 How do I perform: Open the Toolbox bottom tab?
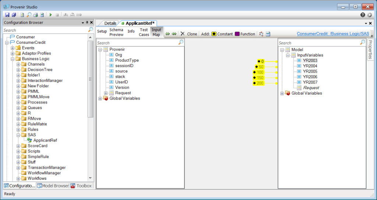(x=81, y=186)
